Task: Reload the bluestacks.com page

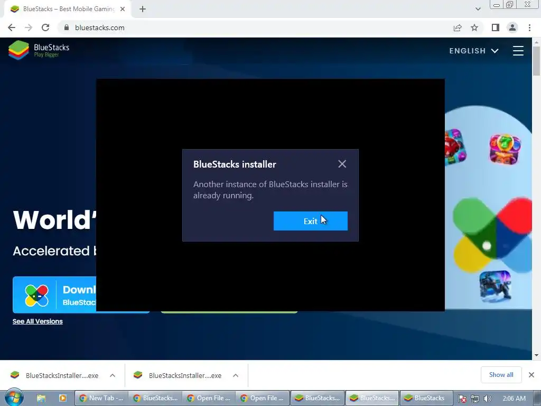Action: [x=45, y=27]
